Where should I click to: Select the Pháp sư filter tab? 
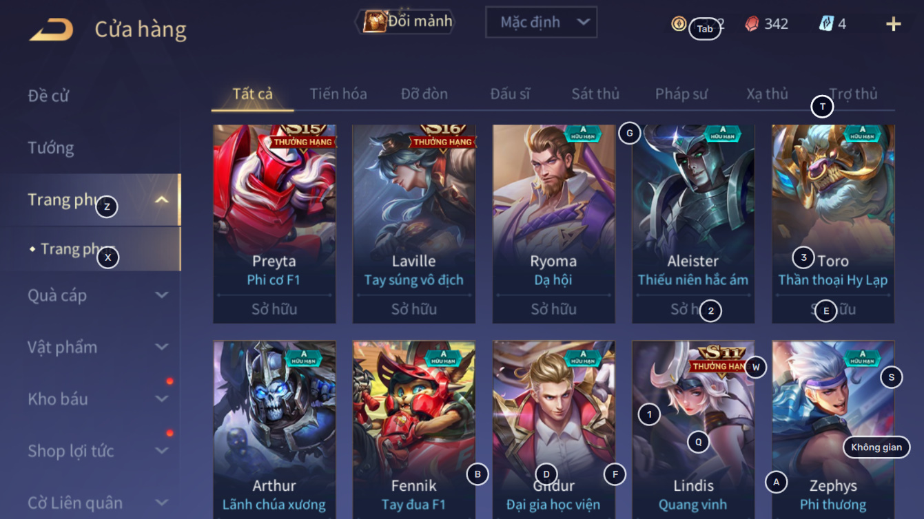[681, 94]
